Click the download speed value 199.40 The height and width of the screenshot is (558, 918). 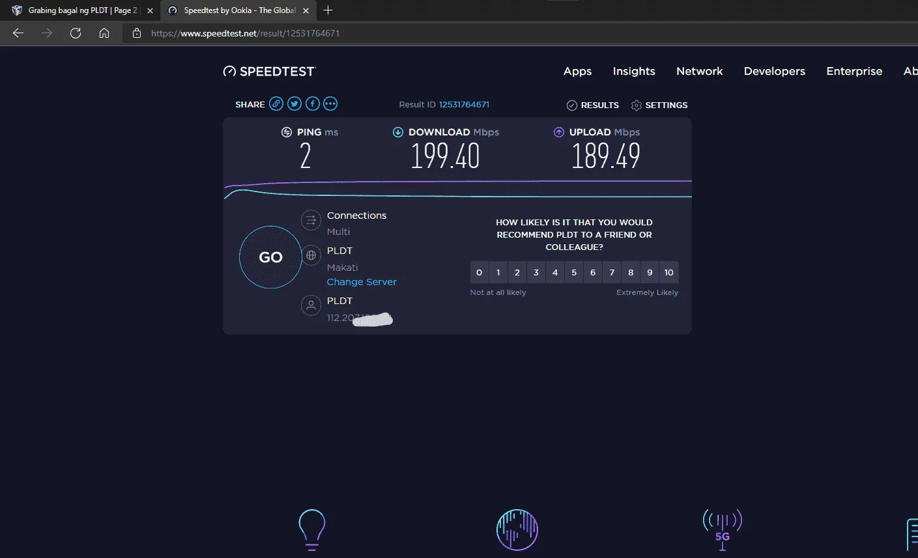[445, 156]
